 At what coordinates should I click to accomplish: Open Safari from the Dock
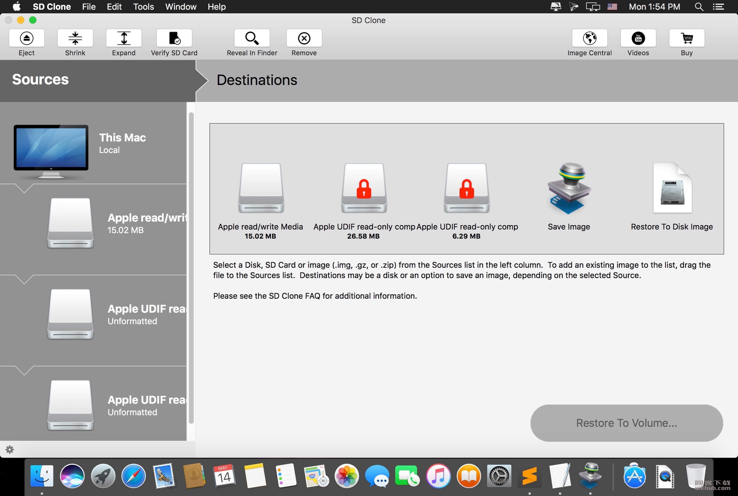tap(134, 476)
